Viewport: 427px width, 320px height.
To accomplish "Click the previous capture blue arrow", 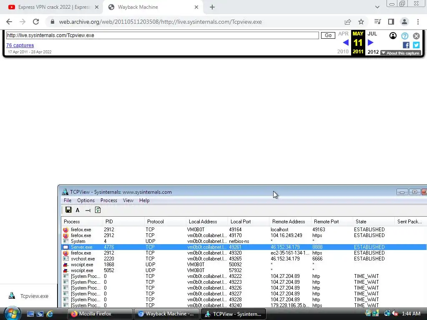I will click(346, 42).
